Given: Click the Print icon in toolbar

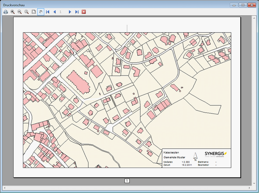Looking at the screenshot, I should point(6,12).
